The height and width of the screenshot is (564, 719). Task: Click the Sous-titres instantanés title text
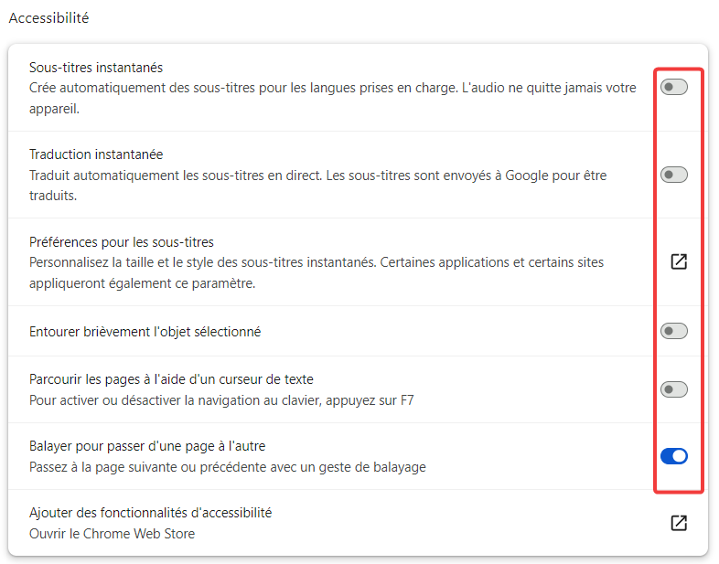96,68
